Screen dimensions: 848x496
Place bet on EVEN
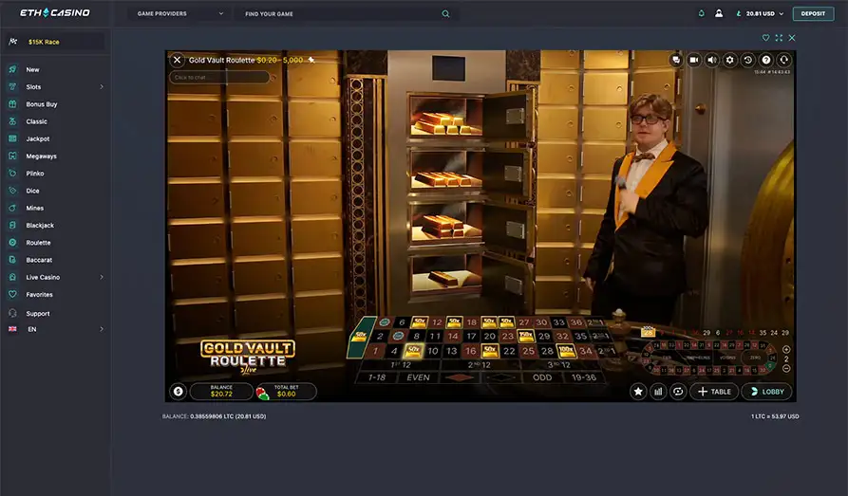(x=418, y=377)
